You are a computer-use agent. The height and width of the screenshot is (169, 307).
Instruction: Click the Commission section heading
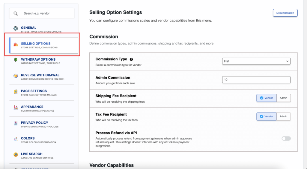click(103, 37)
